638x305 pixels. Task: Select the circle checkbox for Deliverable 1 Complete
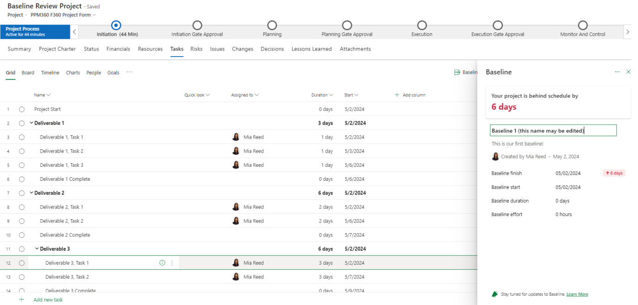[21, 178]
